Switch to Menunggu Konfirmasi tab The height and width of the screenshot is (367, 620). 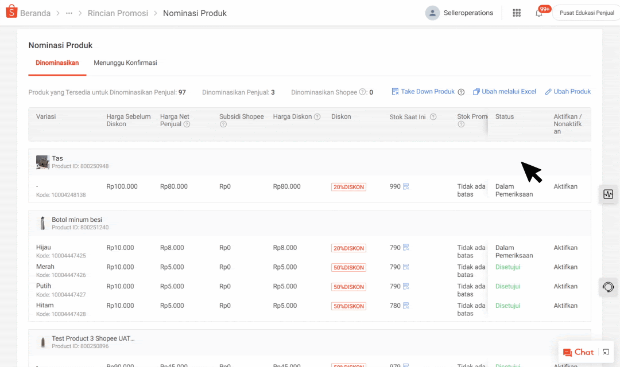(125, 63)
